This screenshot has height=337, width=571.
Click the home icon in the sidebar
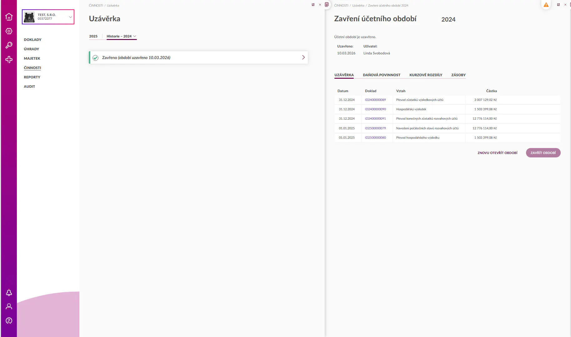(x=9, y=17)
